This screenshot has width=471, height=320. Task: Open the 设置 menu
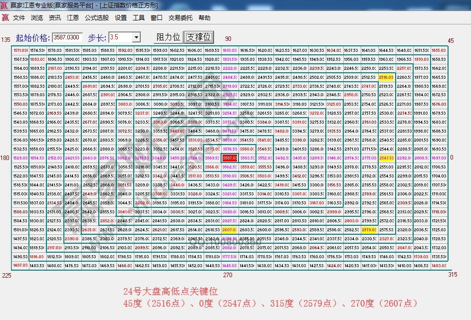point(121,17)
